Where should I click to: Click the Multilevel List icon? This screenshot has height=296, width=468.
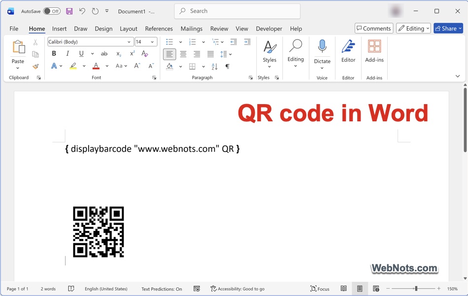(x=215, y=42)
